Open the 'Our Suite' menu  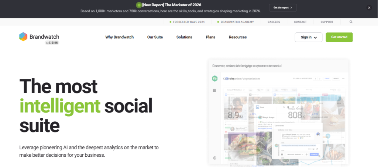[x=155, y=37]
